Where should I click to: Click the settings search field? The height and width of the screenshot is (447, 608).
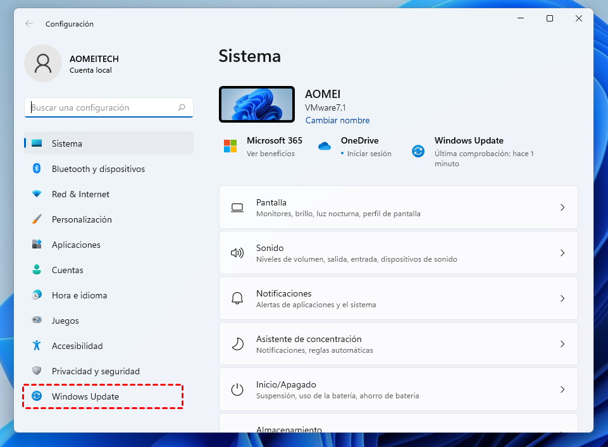pos(108,107)
